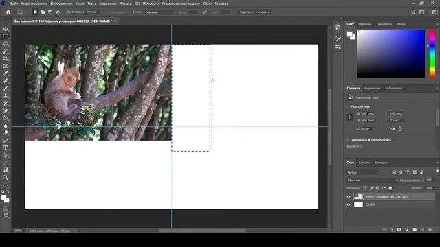
Task: Select the Clone Stamp tool
Action: click(x=5, y=96)
